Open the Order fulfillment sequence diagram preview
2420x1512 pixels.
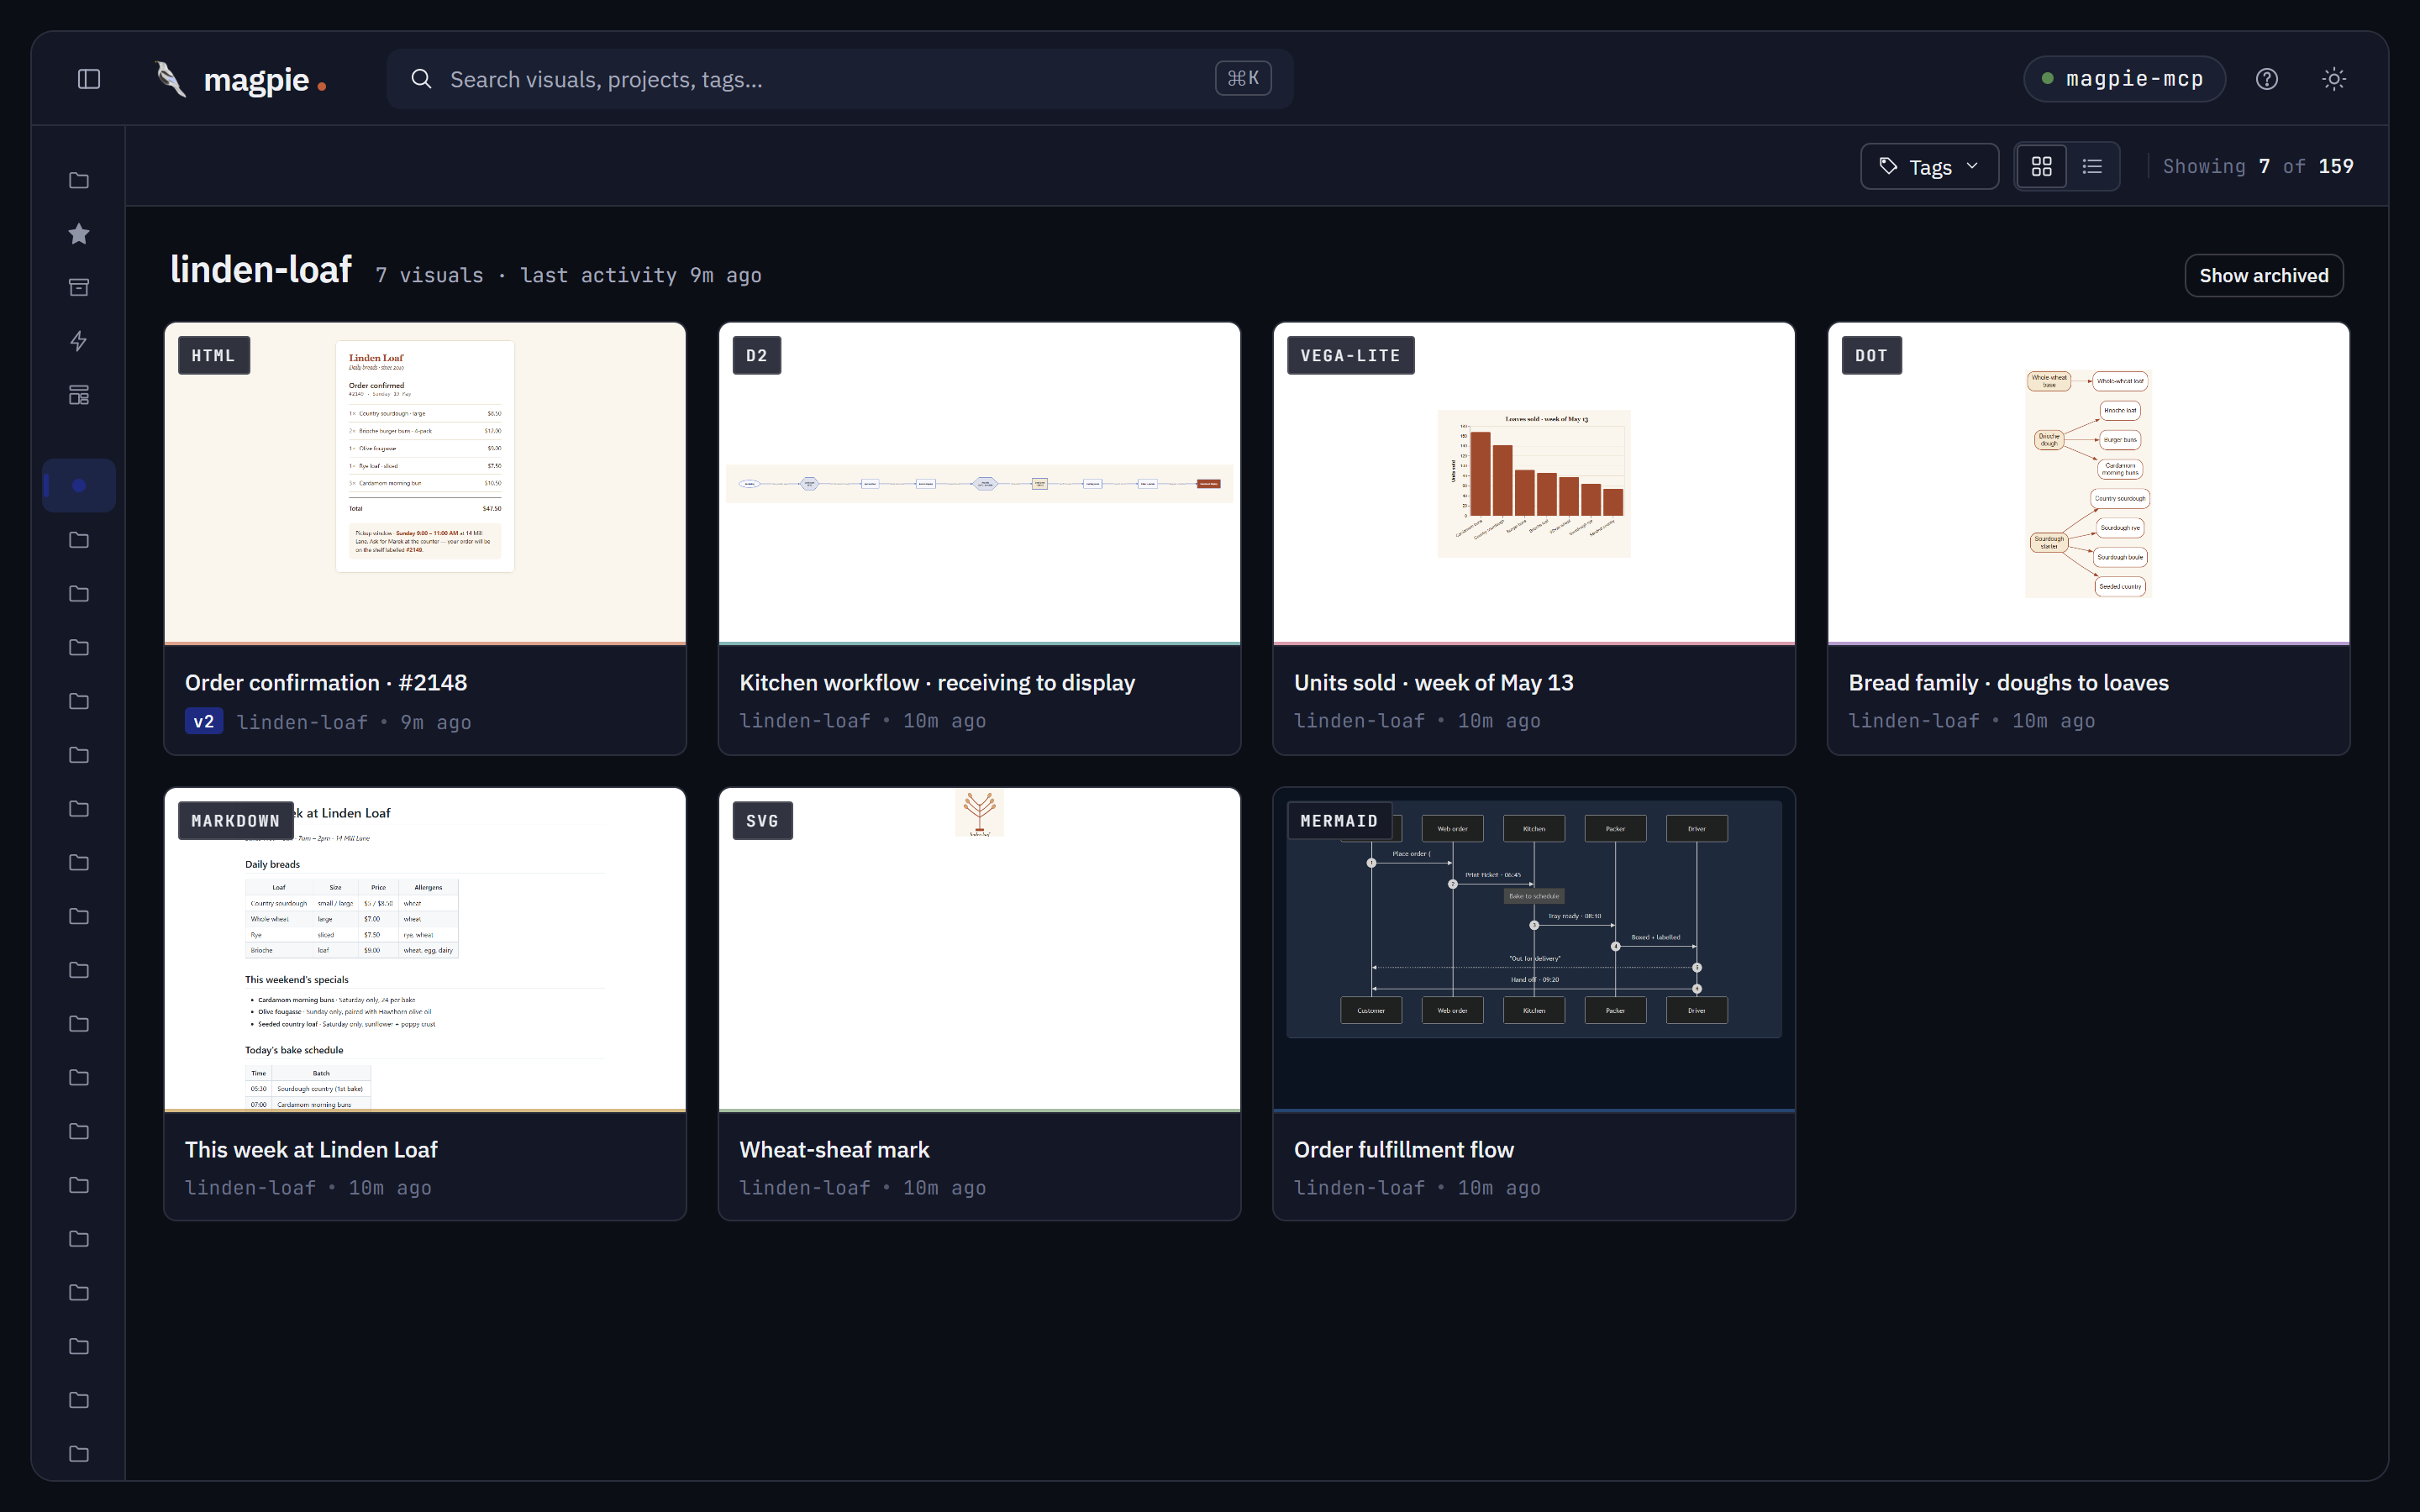(1534, 949)
